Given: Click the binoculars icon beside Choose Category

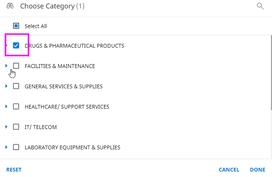Looking at the screenshot, I should tap(10, 6).
